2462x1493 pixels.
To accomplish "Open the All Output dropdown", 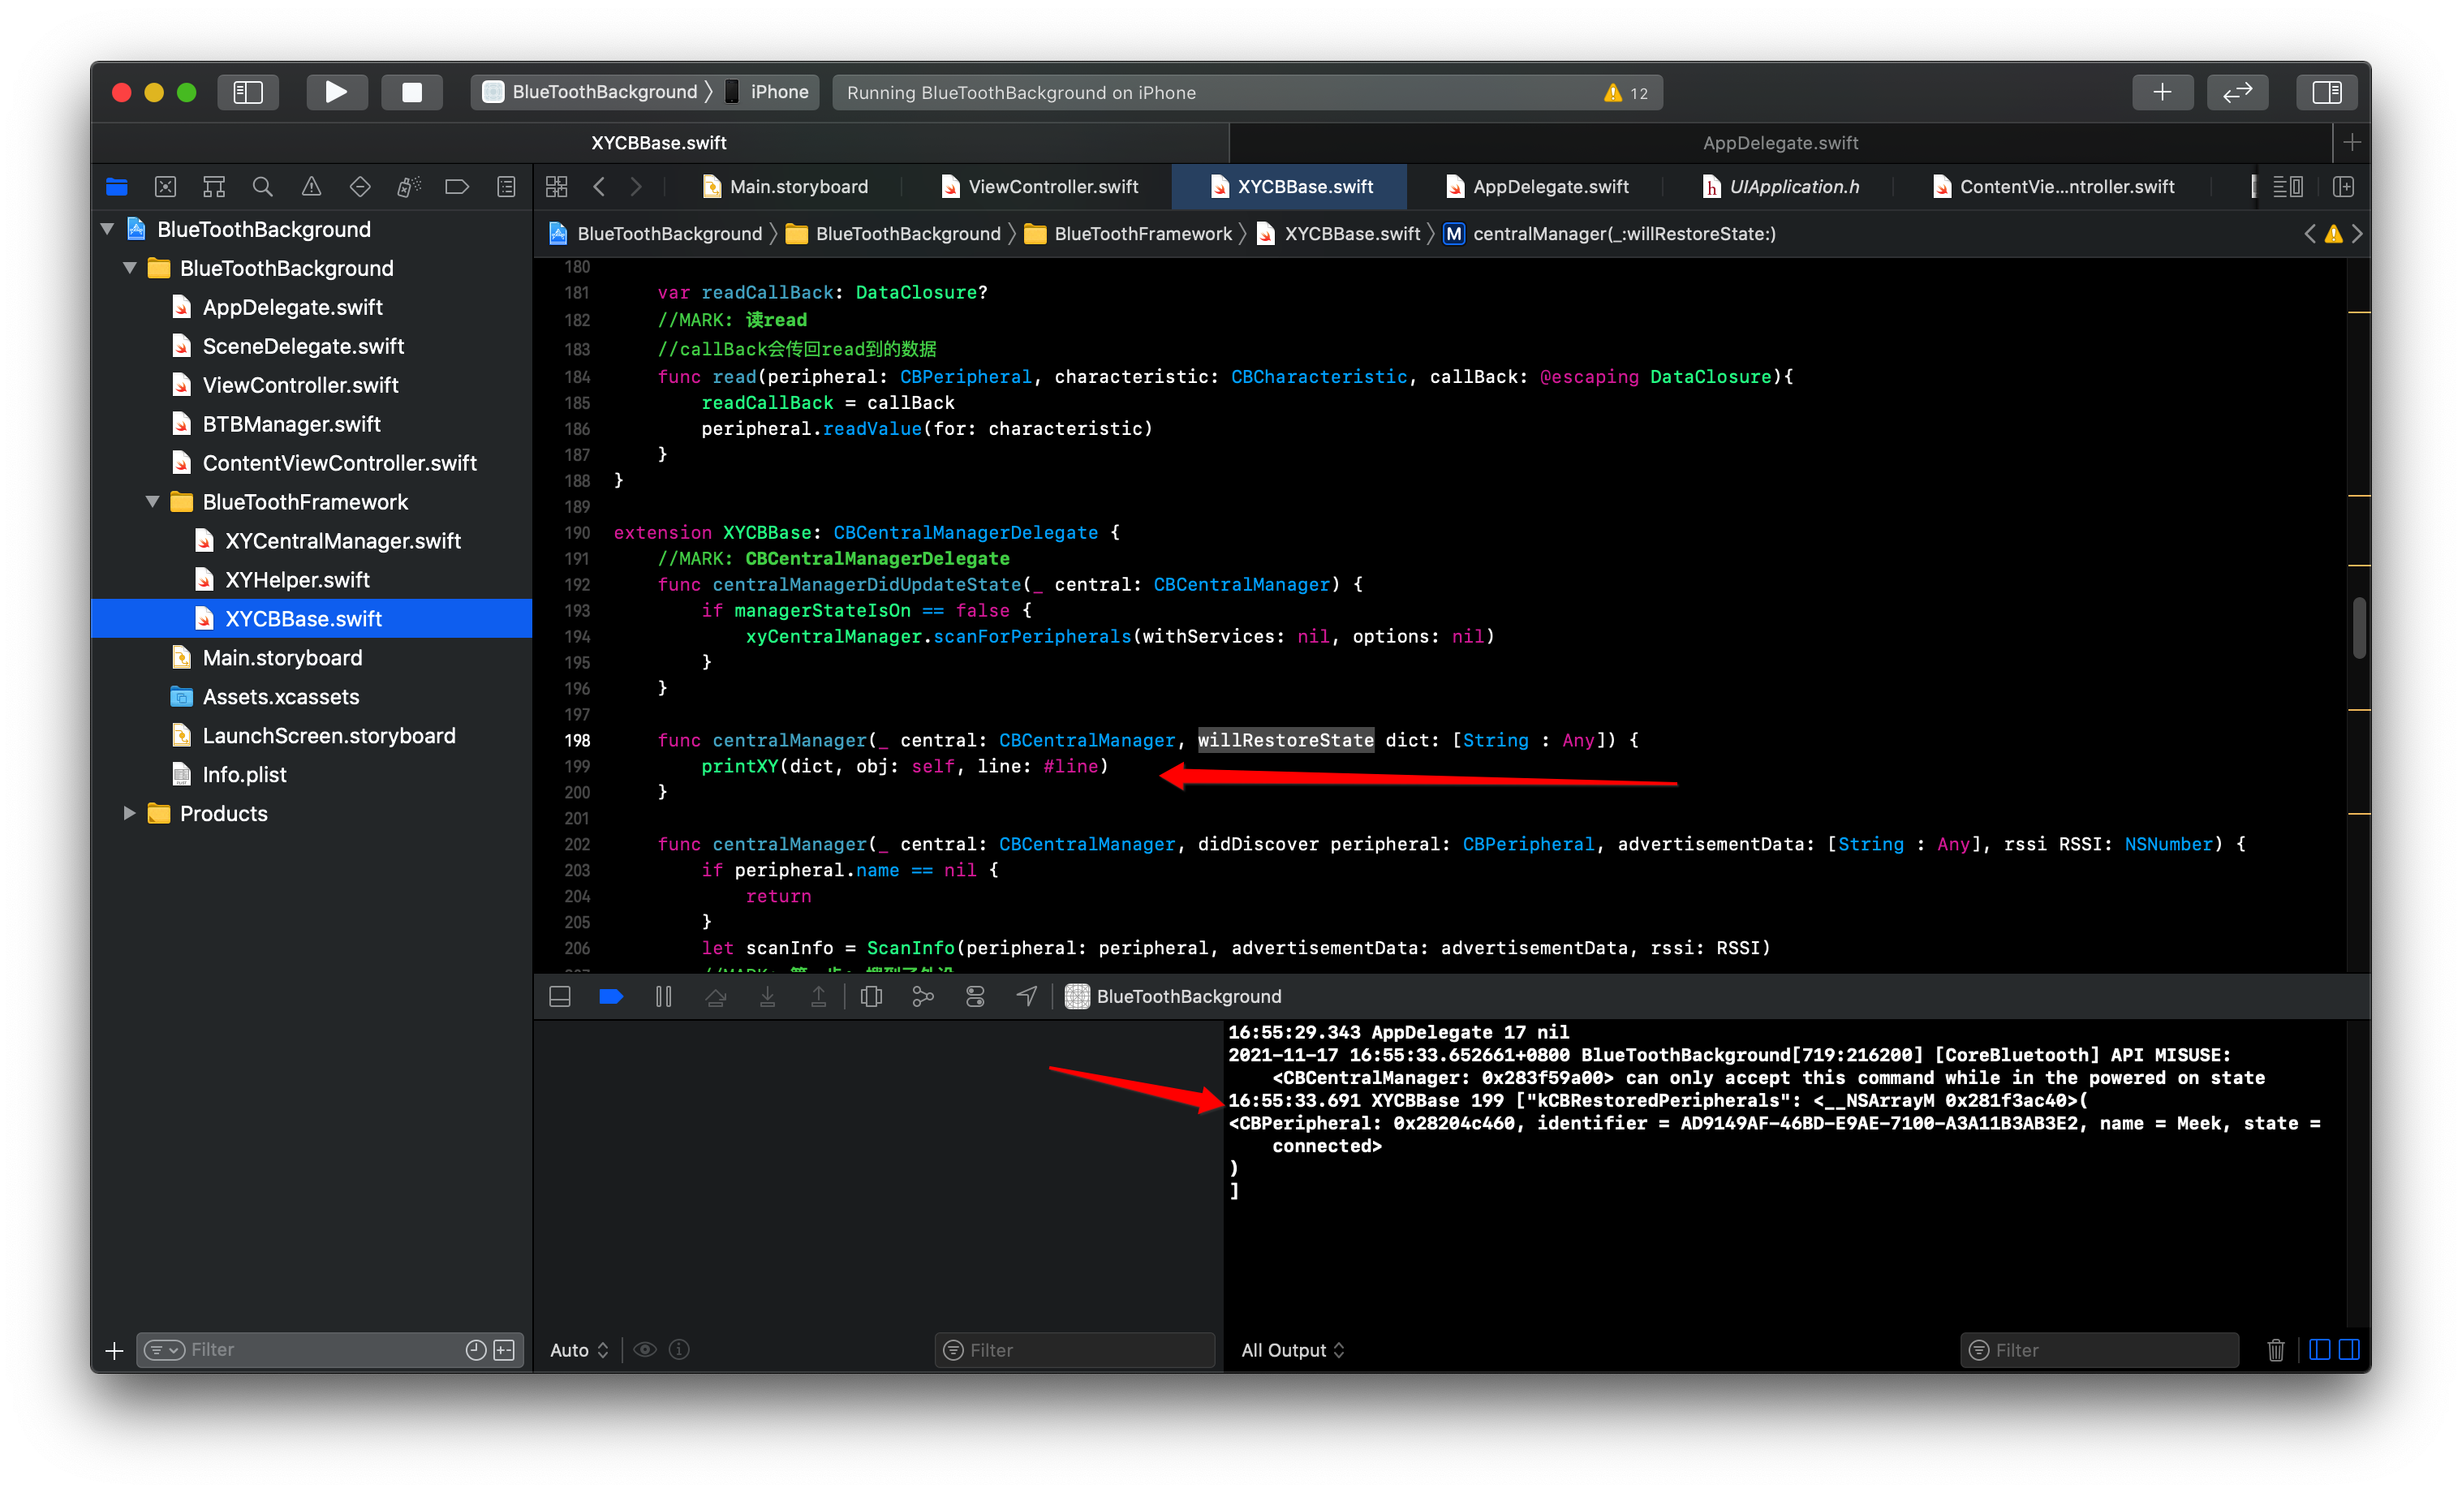I will pos(1292,1350).
